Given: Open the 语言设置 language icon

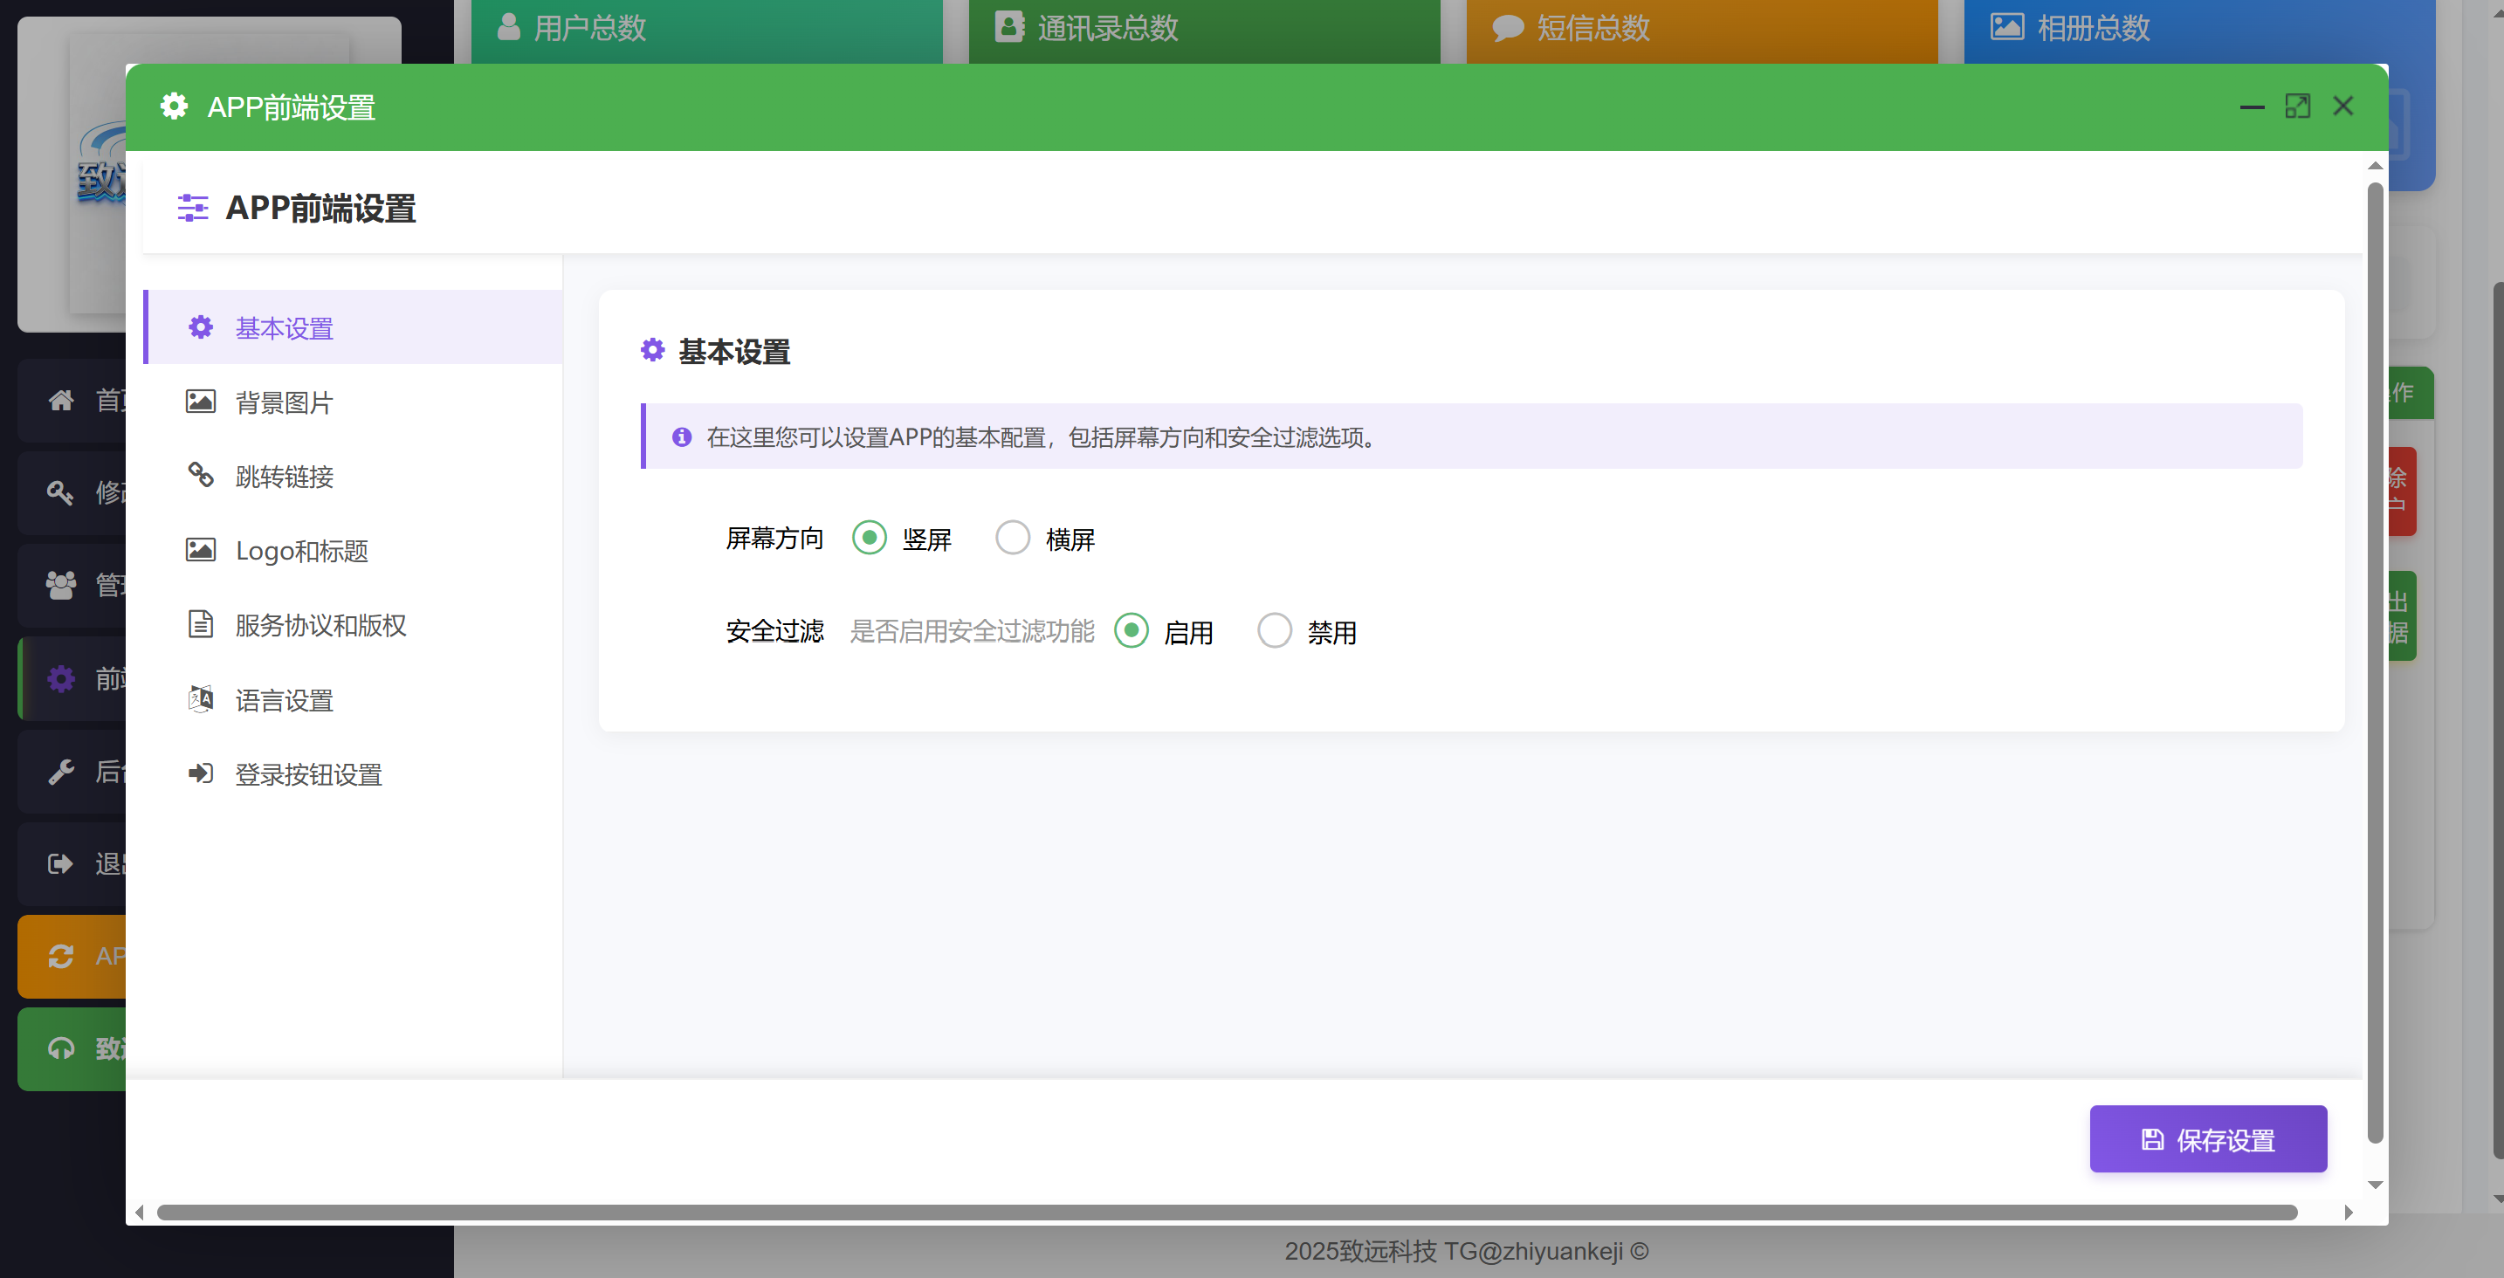Looking at the screenshot, I should point(200,698).
